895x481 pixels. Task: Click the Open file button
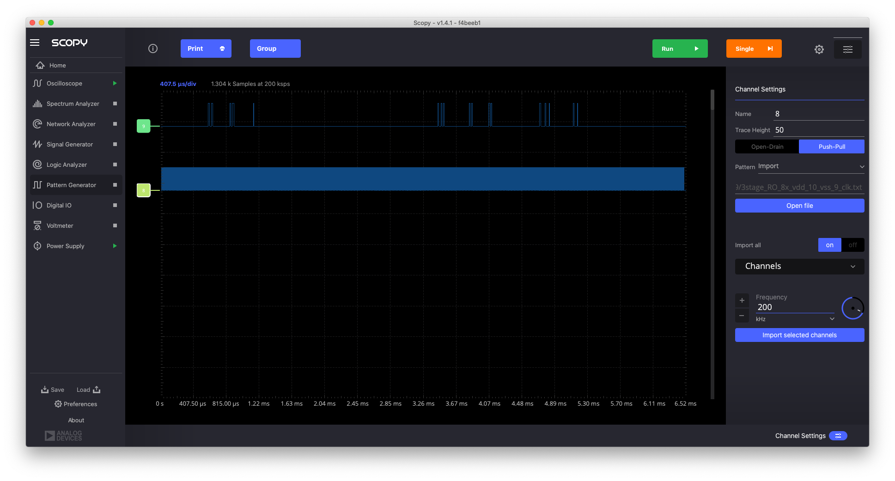[800, 206]
